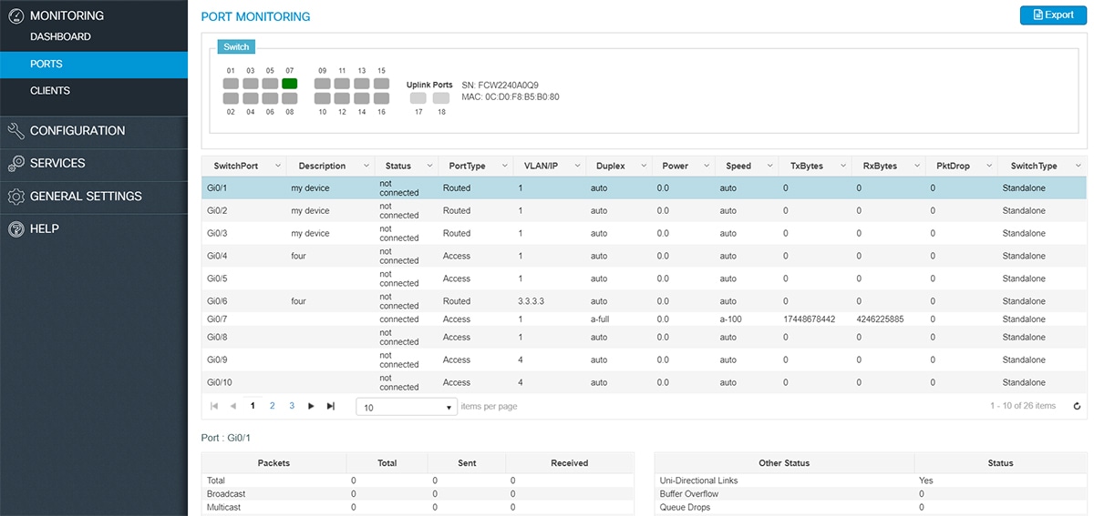The height and width of the screenshot is (516, 1094).
Task: Click the Help question mark icon
Action: (15, 229)
